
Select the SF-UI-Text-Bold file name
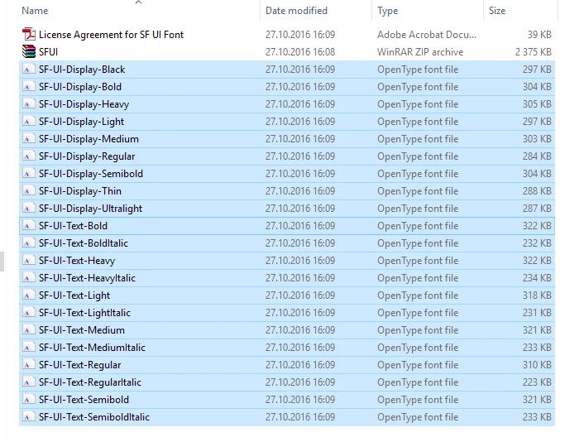[73, 225]
